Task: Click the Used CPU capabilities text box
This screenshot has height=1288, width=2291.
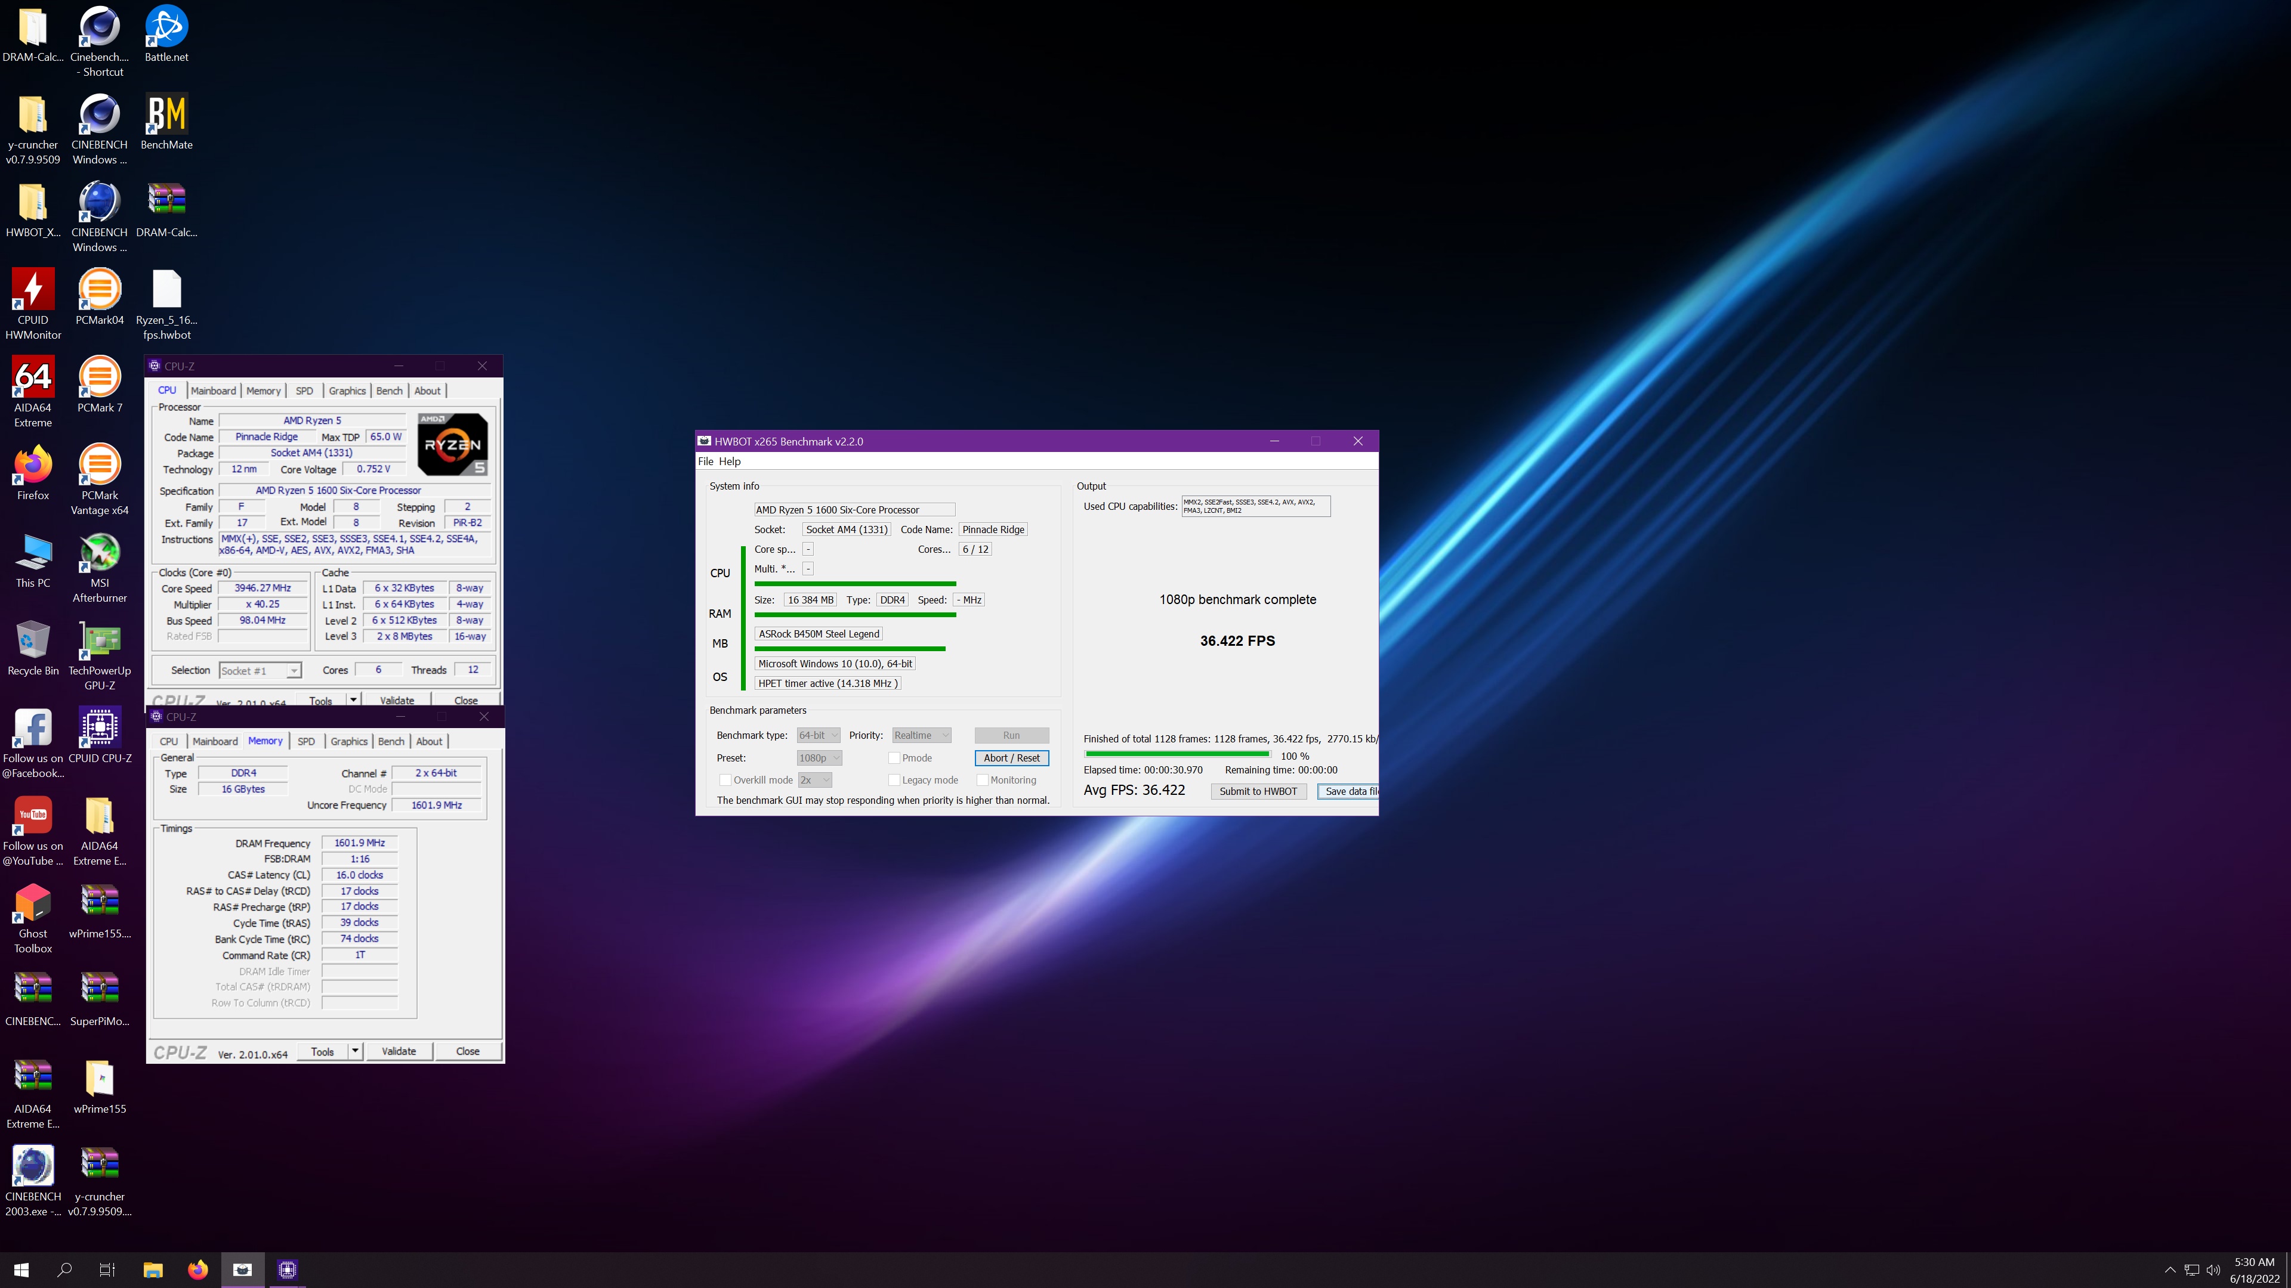Action: pos(1255,507)
